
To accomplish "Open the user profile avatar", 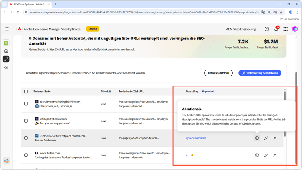I will click(295, 29).
